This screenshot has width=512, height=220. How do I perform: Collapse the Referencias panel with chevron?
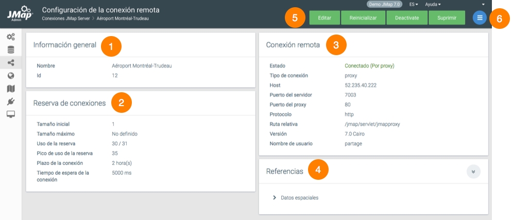(473, 172)
